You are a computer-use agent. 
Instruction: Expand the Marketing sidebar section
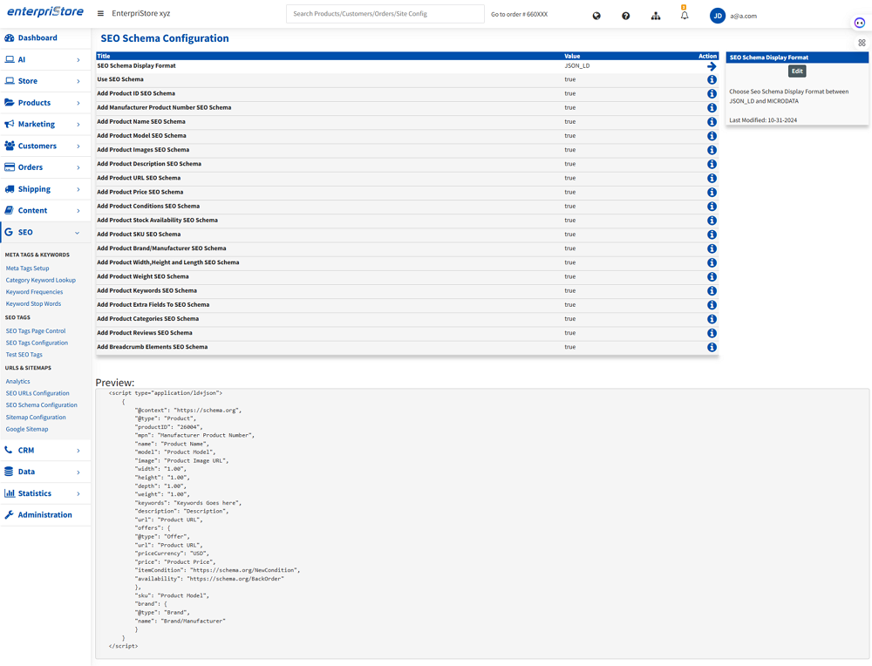(44, 125)
